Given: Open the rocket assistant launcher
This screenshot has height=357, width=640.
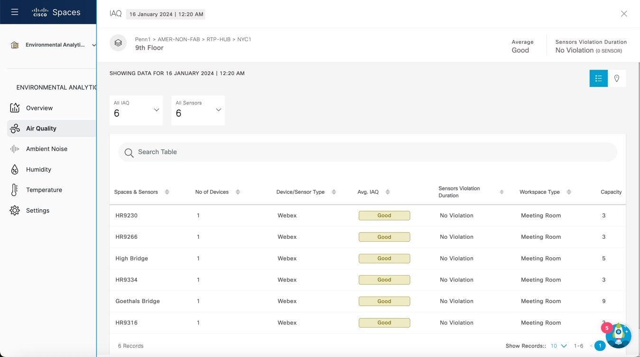Looking at the screenshot, I should [618, 336].
